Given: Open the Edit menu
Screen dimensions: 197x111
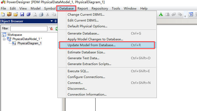Looking at the screenshot, I should (x=13, y=8).
